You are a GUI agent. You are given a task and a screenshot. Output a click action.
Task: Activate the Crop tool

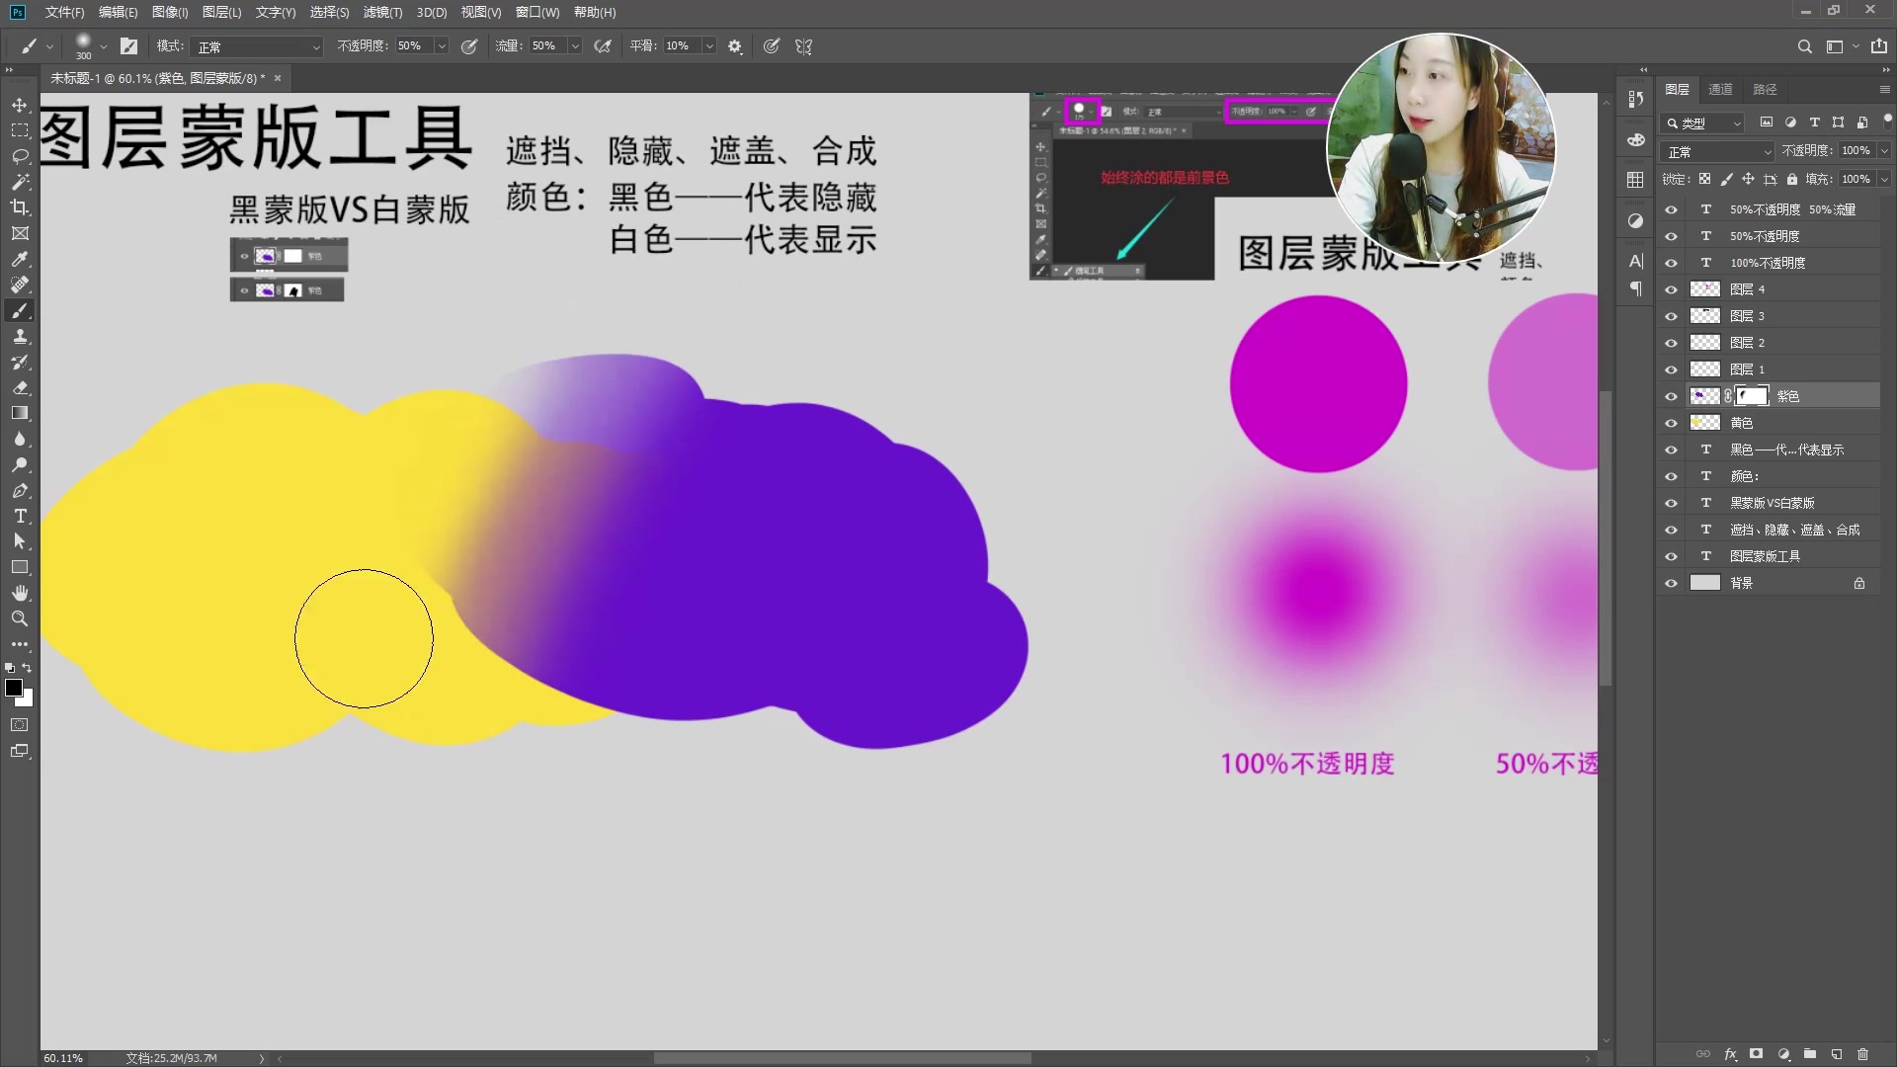pyautogui.click(x=20, y=207)
